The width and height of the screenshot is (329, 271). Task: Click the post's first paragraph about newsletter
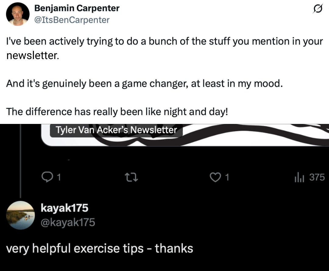[x=164, y=48]
